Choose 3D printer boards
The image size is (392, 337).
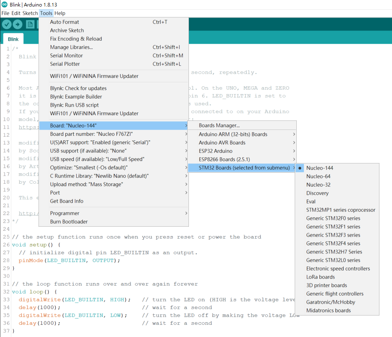(x=337, y=285)
